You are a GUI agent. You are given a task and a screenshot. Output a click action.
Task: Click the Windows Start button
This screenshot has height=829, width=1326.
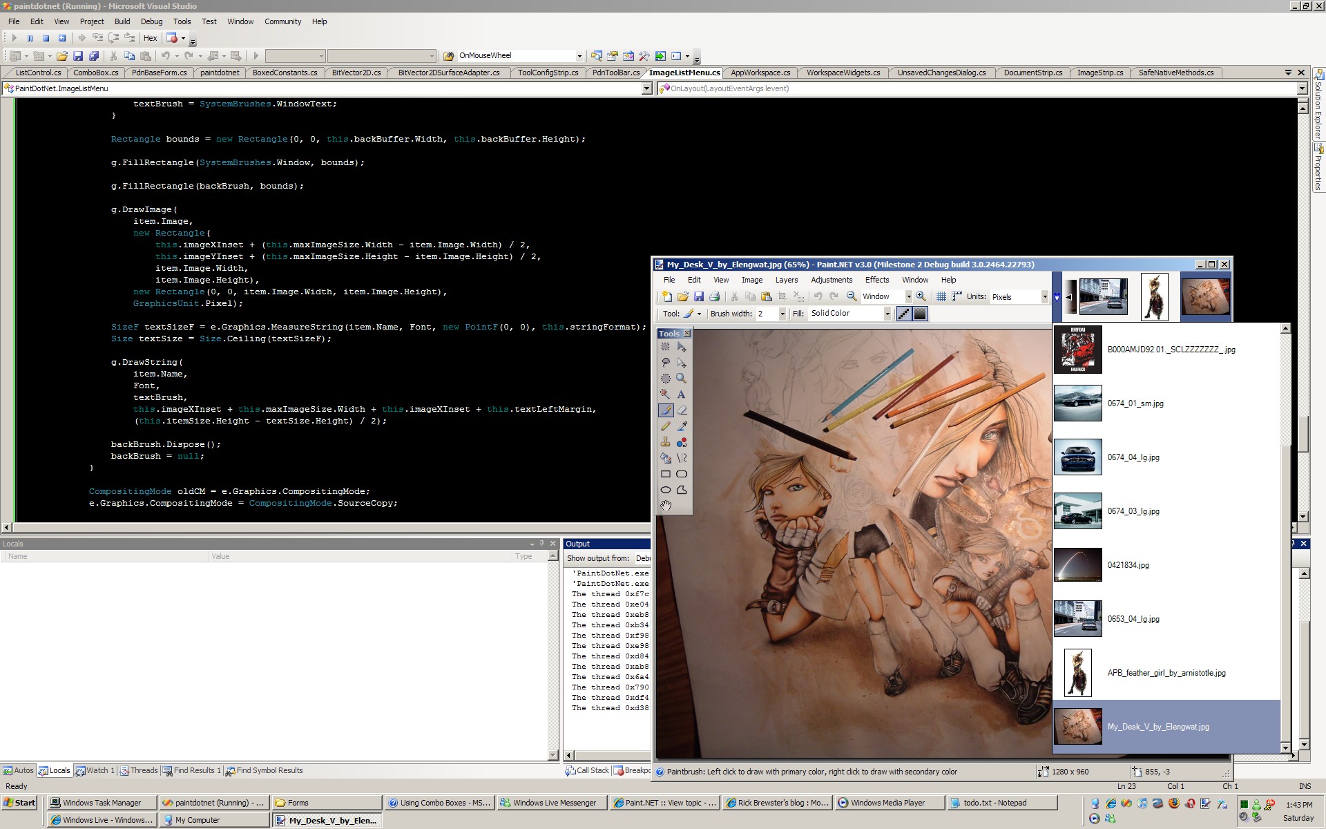(x=19, y=803)
